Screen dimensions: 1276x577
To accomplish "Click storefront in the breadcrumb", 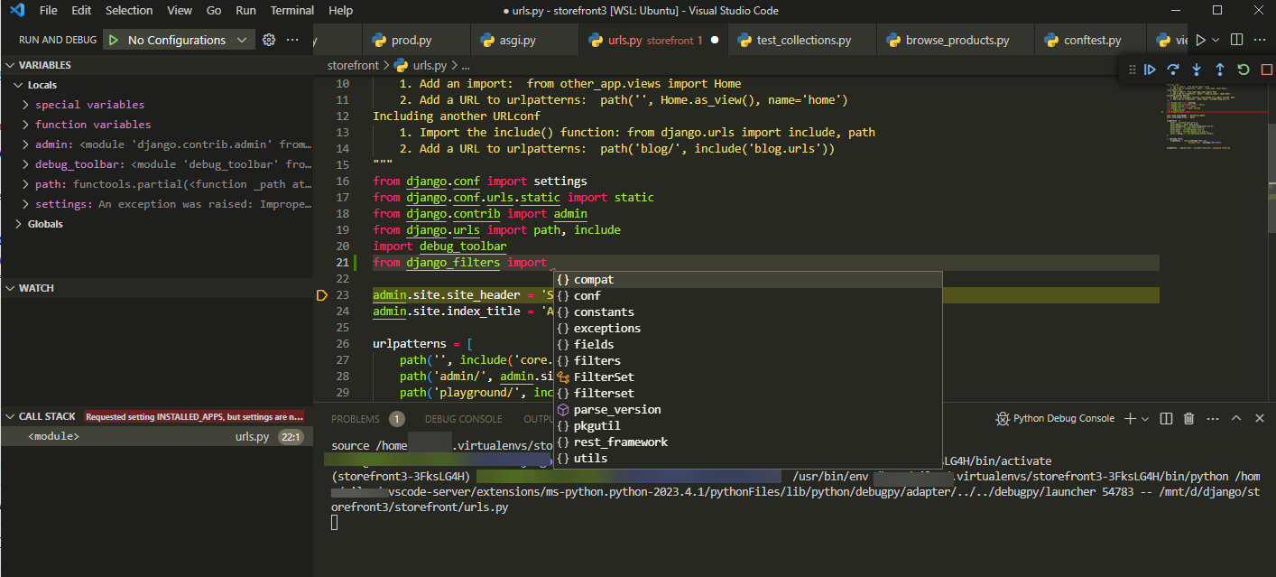I will 355,65.
